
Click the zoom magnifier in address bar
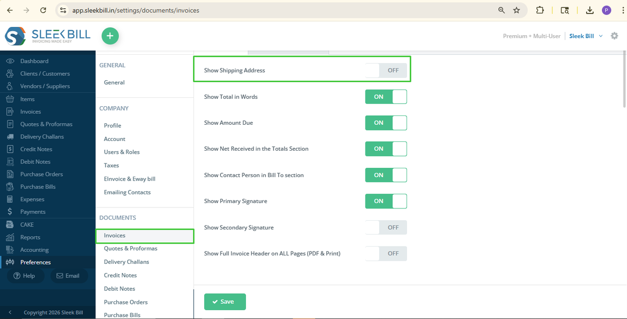(x=501, y=10)
